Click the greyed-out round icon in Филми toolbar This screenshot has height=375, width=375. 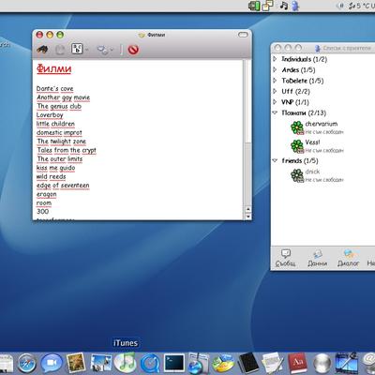coord(60,50)
